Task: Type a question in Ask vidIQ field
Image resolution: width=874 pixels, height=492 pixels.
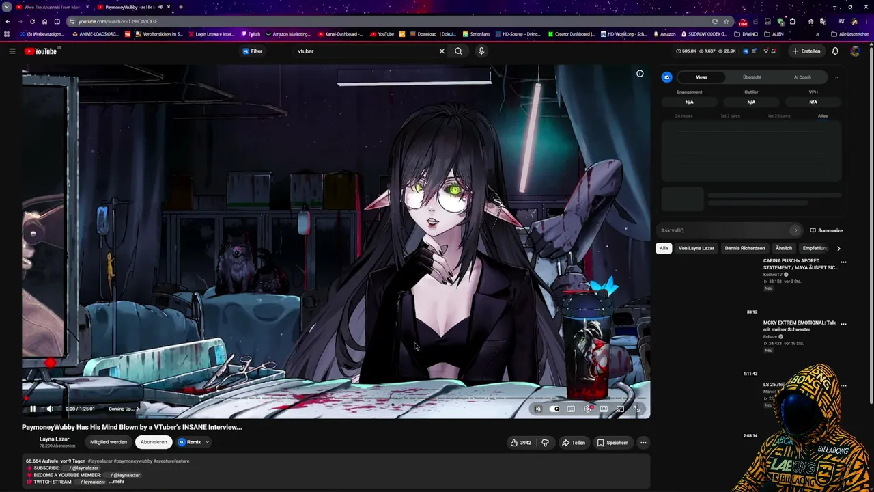Action: (728, 230)
